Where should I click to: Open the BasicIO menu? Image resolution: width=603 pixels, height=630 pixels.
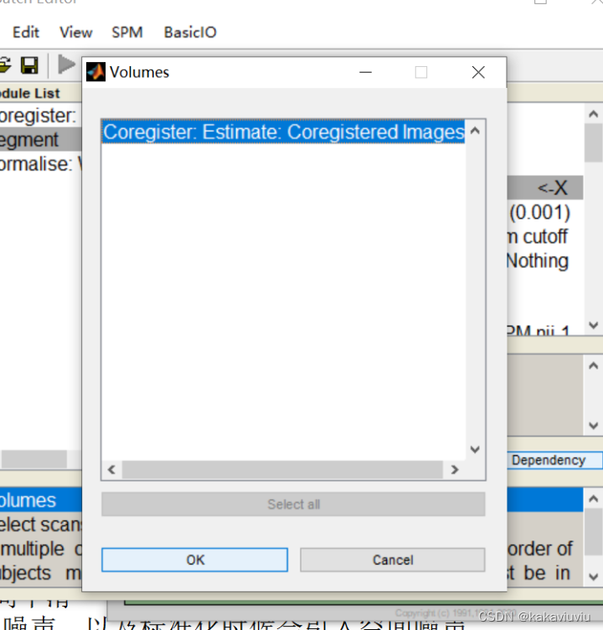tap(190, 33)
